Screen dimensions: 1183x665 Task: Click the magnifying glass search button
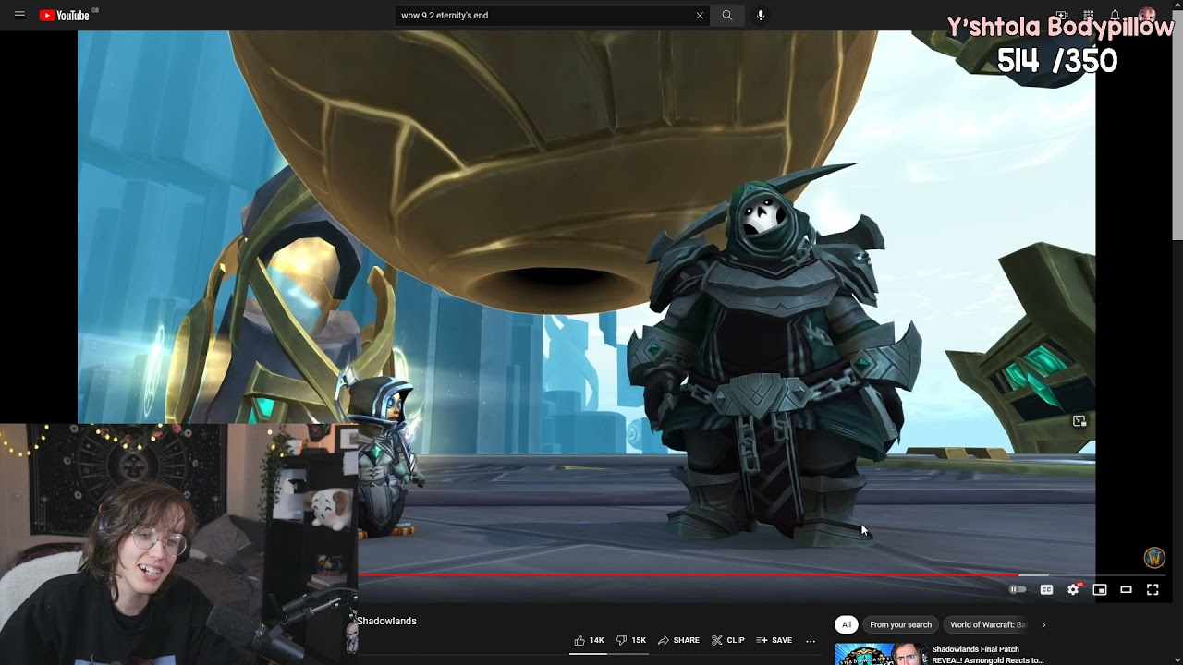coord(727,15)
